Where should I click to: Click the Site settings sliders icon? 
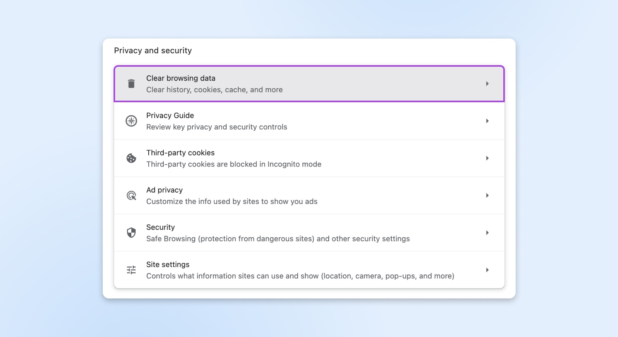tap(131, 270)
